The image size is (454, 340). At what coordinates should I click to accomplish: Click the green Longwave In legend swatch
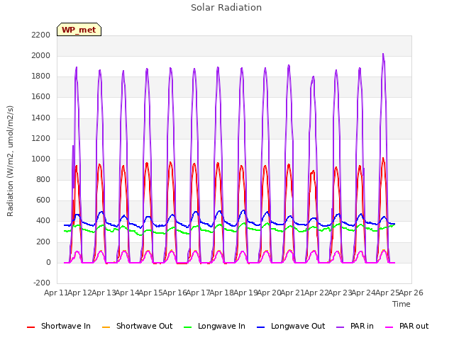(x=187, y=327)
